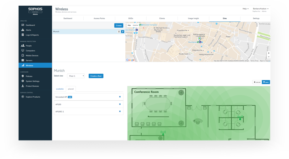
Task: Click the green map location pin
Action: click(x=200, y=39)
